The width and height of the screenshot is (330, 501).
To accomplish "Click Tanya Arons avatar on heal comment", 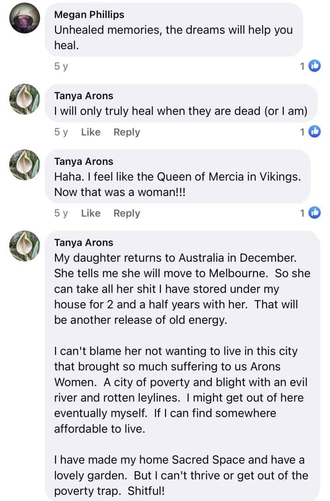I will (x=25, y=99).
